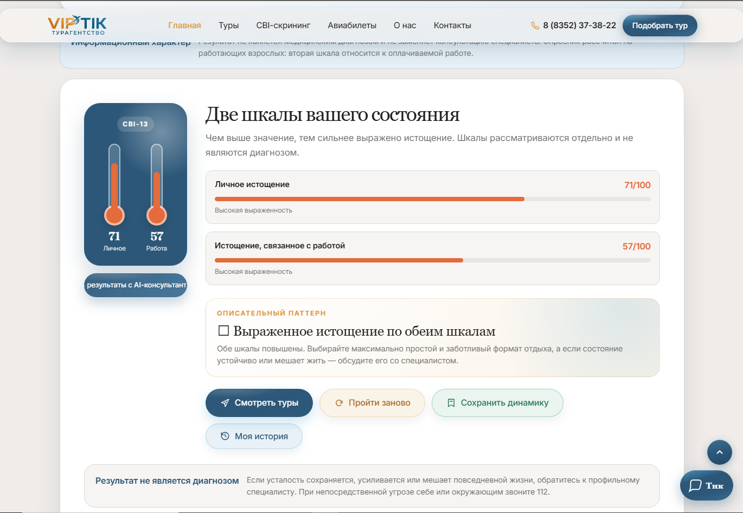Click the CBI-13 badge on thermometer card
This screenshot has width=743, height=513.
click(136, 124)
